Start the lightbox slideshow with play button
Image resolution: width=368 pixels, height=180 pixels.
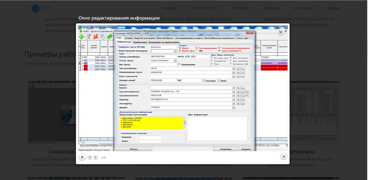pyautogui.click(x=82, y=157)
